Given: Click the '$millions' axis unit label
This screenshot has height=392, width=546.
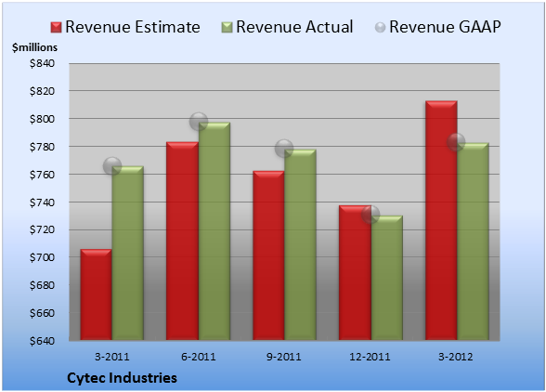Looking at the screenshot, I should [34, 47].
